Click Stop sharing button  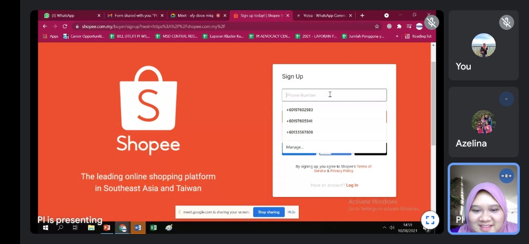click(268, 212)
